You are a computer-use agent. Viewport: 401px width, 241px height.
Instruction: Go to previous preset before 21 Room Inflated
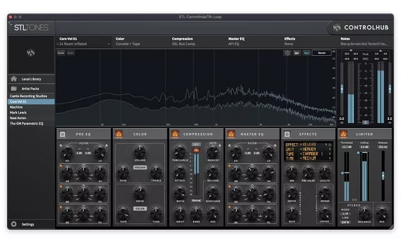[x=58, y=44]
